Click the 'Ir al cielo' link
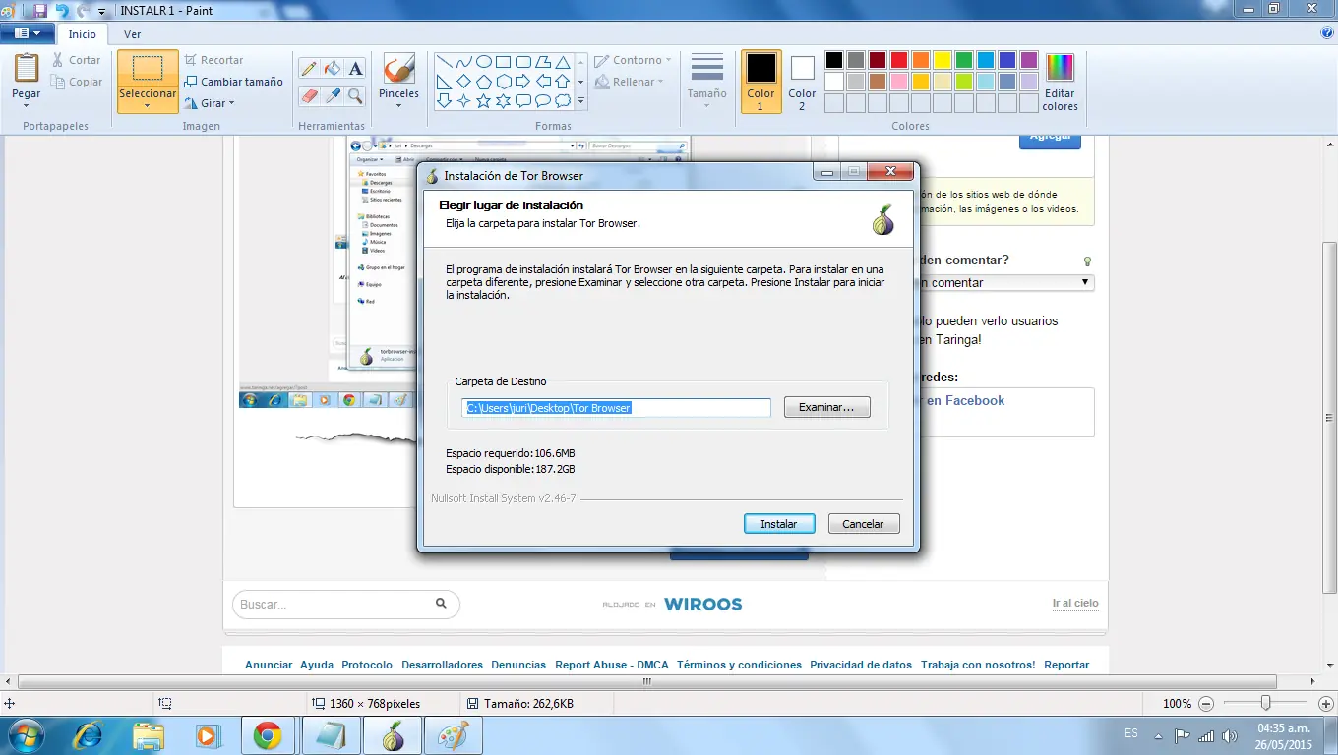 (x=1075, y=603)
